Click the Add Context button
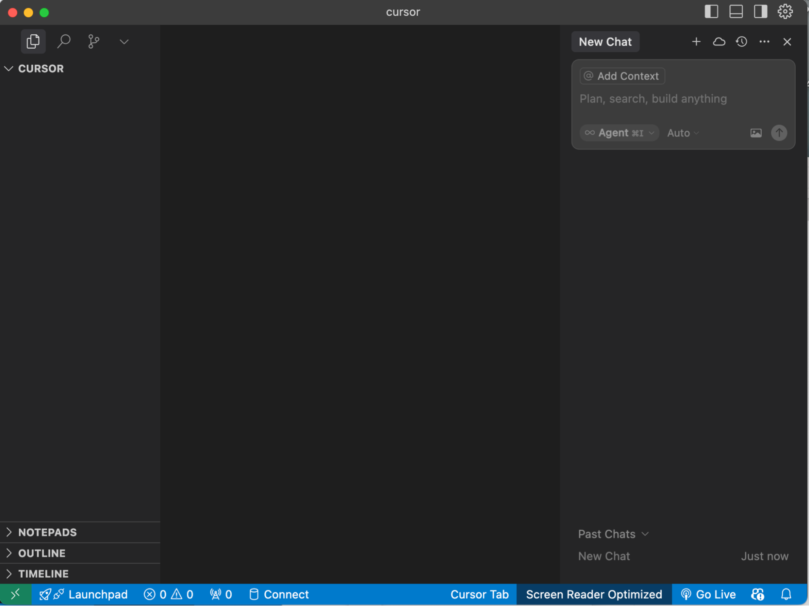809x606 pixels. point(622,76)
